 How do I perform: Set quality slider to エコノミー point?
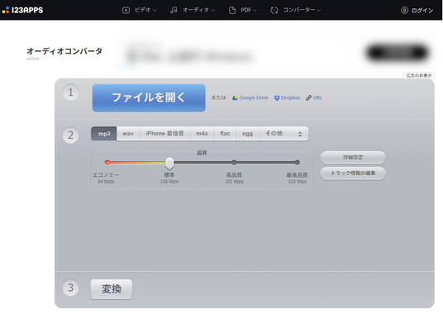[x=107, y=162]
